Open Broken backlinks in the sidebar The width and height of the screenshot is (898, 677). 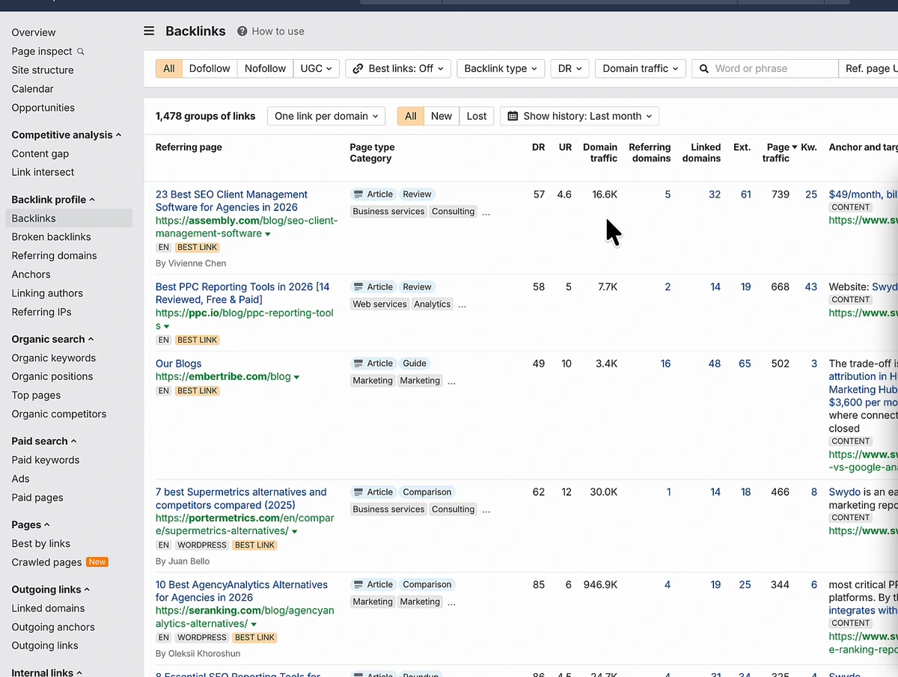click(x=51, y=236)
